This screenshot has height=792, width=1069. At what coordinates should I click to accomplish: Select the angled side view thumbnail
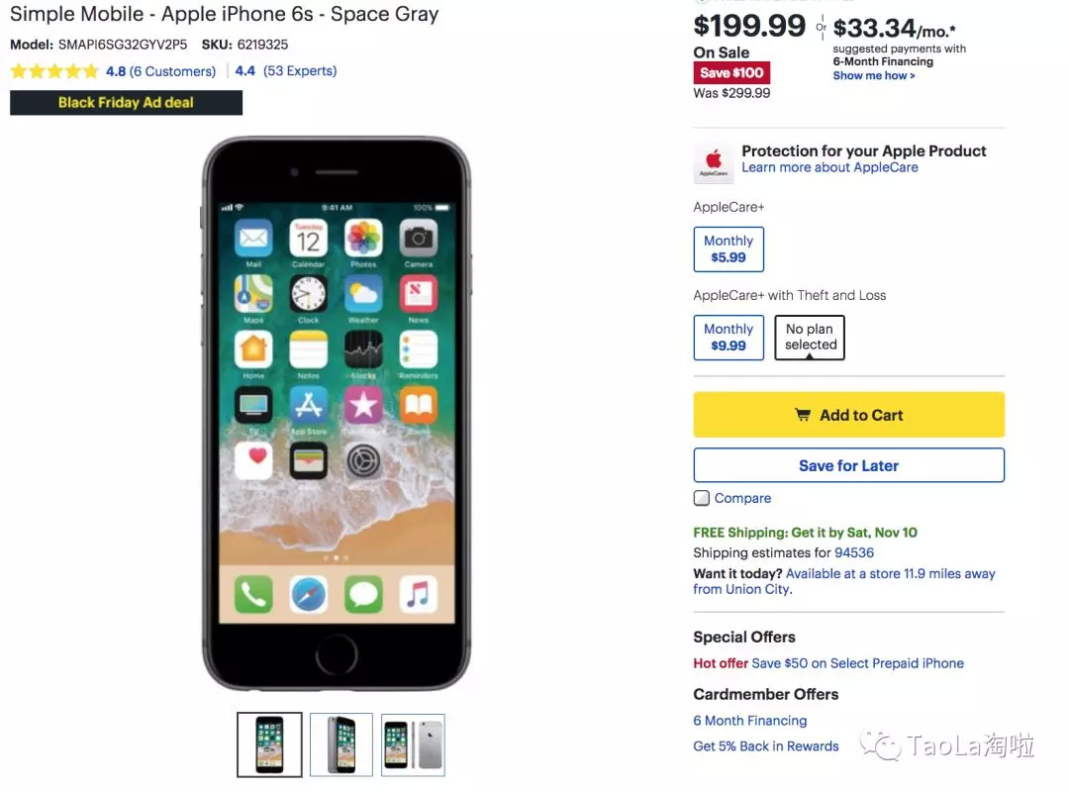[x=340, y=744]
